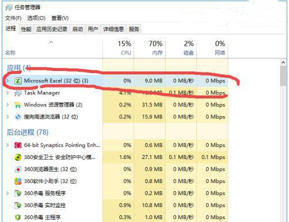Sort by the CPU column header
This screenshot has height=222, width=289.
[118, 47]
